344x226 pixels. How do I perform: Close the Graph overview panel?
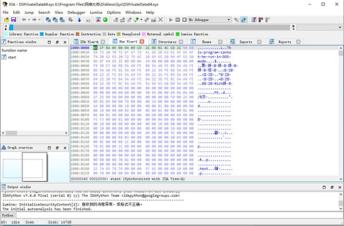pyautogui.click(x=65, y=148)
